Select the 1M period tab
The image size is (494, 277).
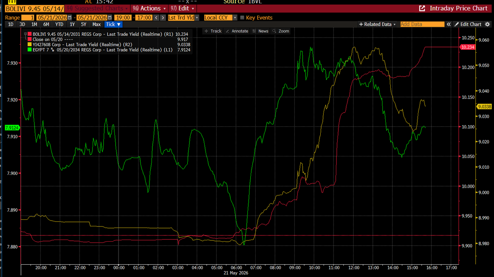pos(34,24)
